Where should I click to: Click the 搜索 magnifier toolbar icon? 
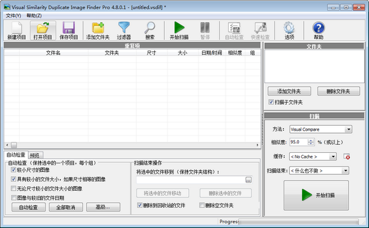(x=149, y=30)
